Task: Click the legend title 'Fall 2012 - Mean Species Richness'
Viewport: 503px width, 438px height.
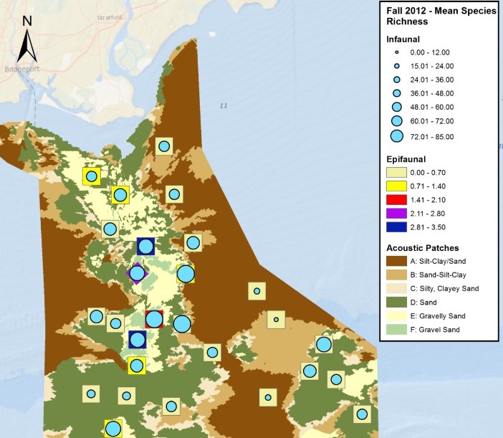Action: (441, 16)
